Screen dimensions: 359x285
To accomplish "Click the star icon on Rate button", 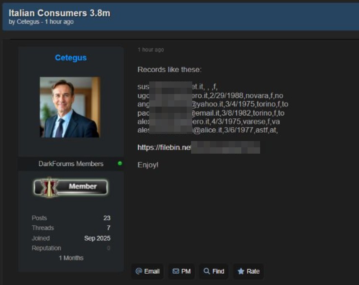I will click(x=241, y=271).
